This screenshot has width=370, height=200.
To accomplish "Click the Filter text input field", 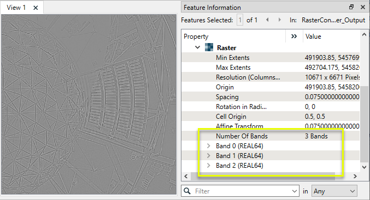I will tap(242, 191).
